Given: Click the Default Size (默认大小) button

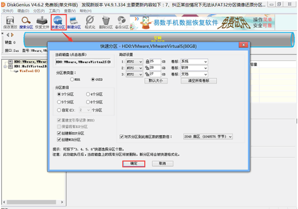Looking at the screenshot, I should pos(156,81).
